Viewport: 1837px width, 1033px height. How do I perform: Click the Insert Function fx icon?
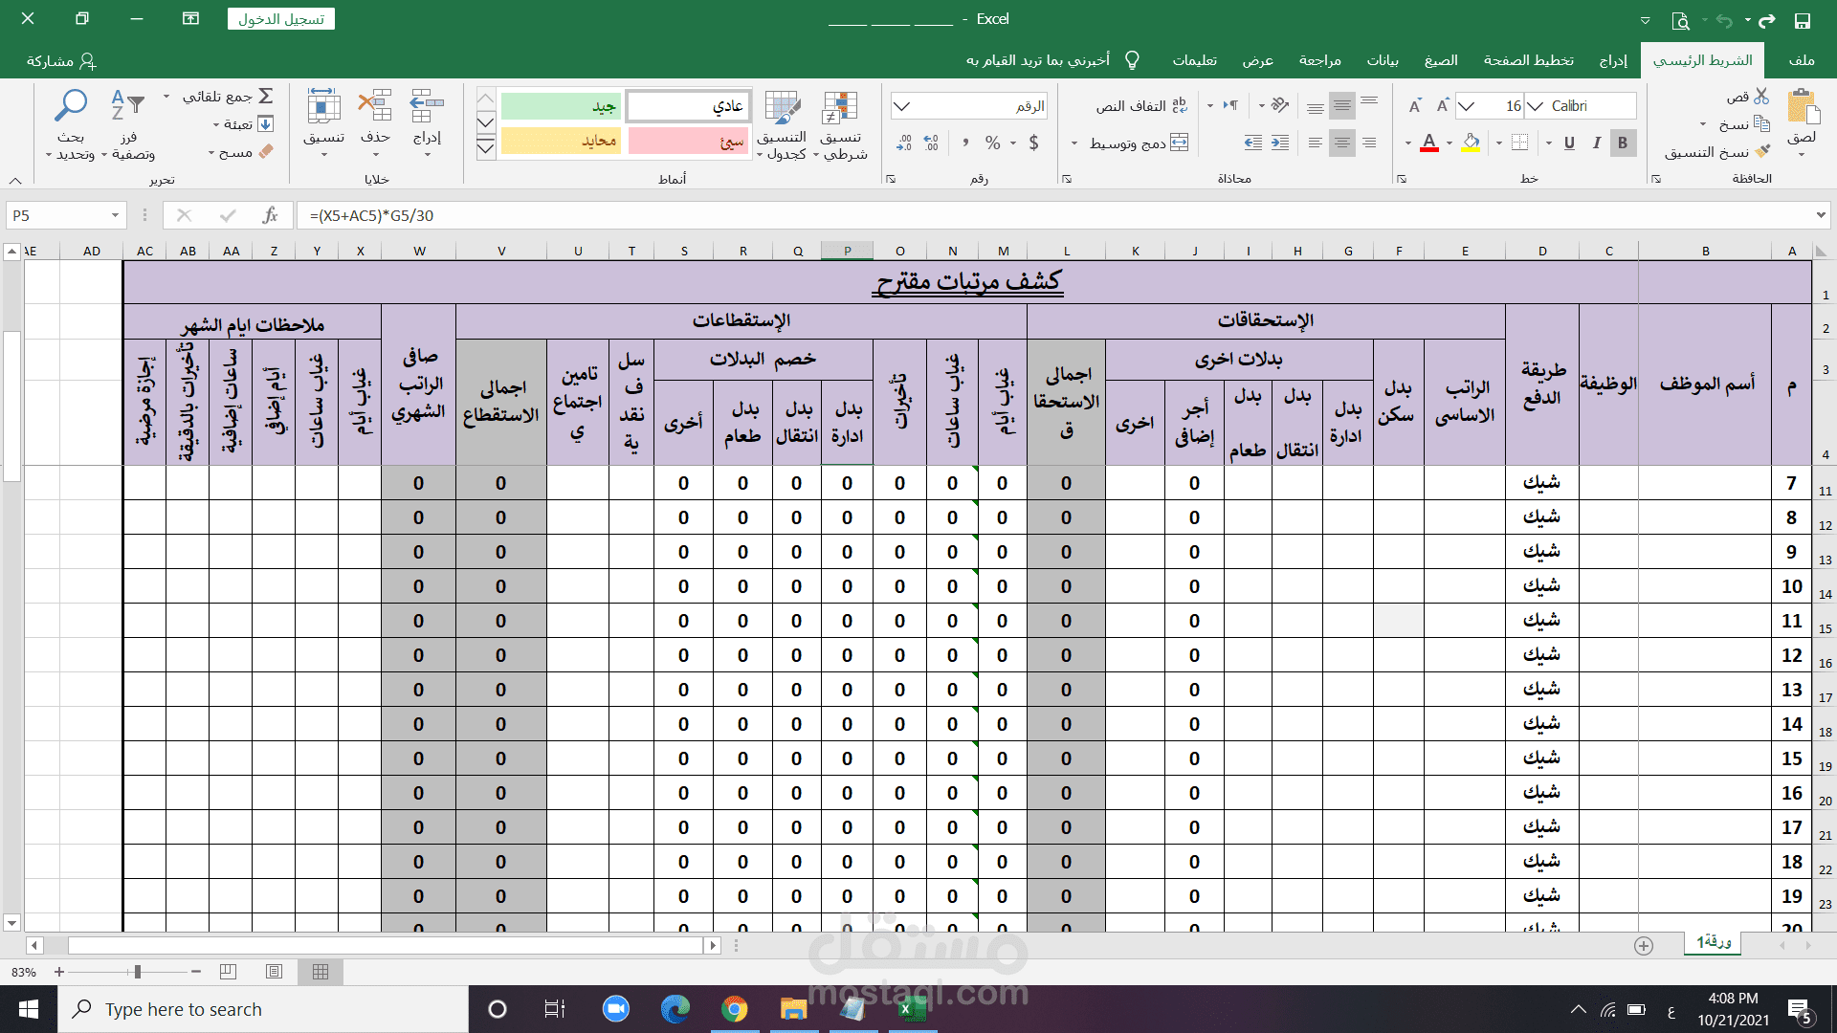pyautogui.click(x=270, y=216)
